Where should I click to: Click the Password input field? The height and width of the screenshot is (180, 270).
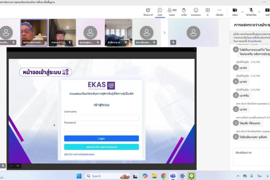click(102, 129)
